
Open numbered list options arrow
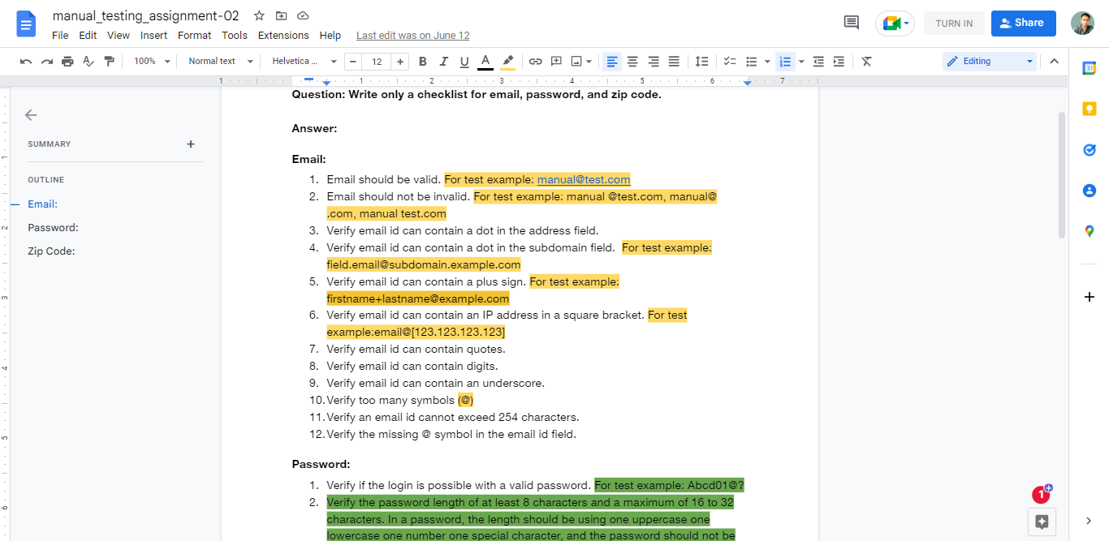(801, 62)
